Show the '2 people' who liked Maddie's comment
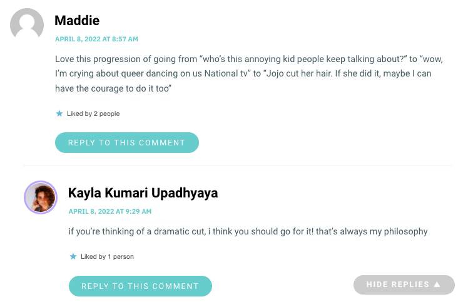This screenshot has width=463, height=304. [106, 113]
